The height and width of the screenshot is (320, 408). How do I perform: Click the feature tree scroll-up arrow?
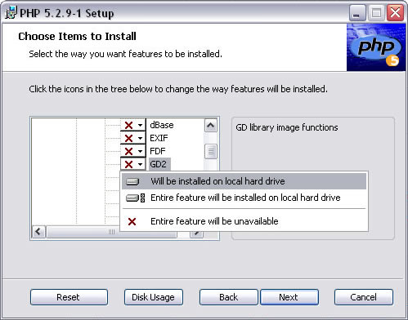[x=211, y=126]
